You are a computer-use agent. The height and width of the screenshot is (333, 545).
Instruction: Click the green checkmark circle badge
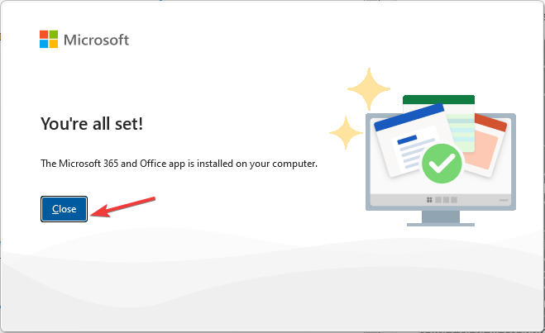point(442,164)
